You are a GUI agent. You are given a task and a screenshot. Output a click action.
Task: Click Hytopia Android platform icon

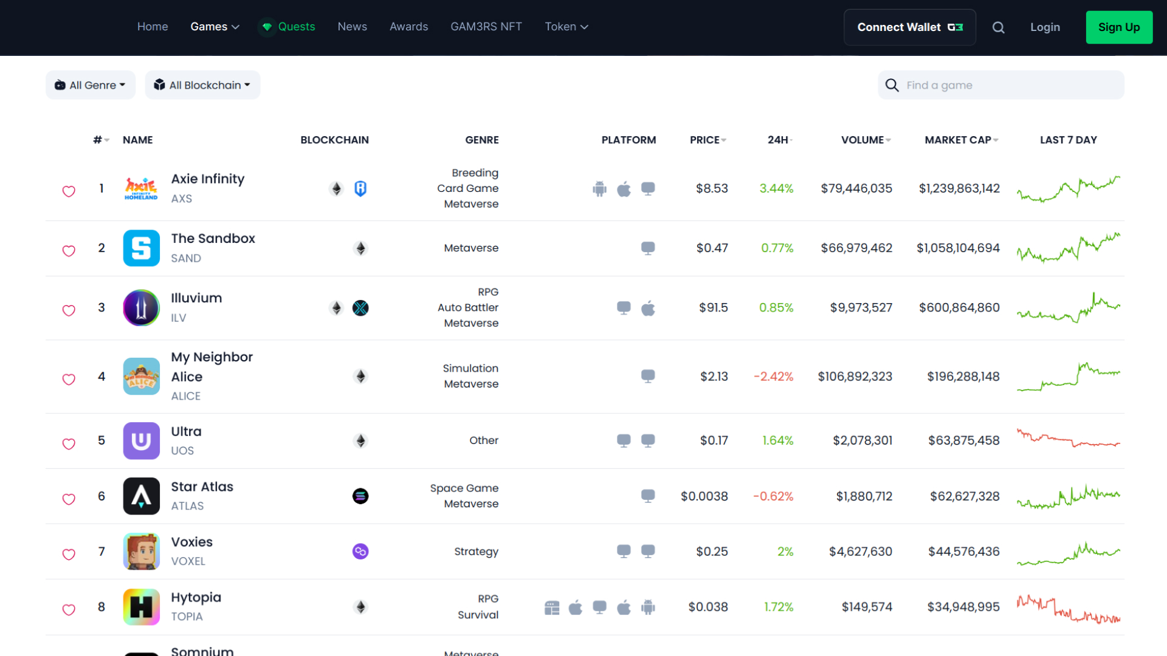point(648,607)
